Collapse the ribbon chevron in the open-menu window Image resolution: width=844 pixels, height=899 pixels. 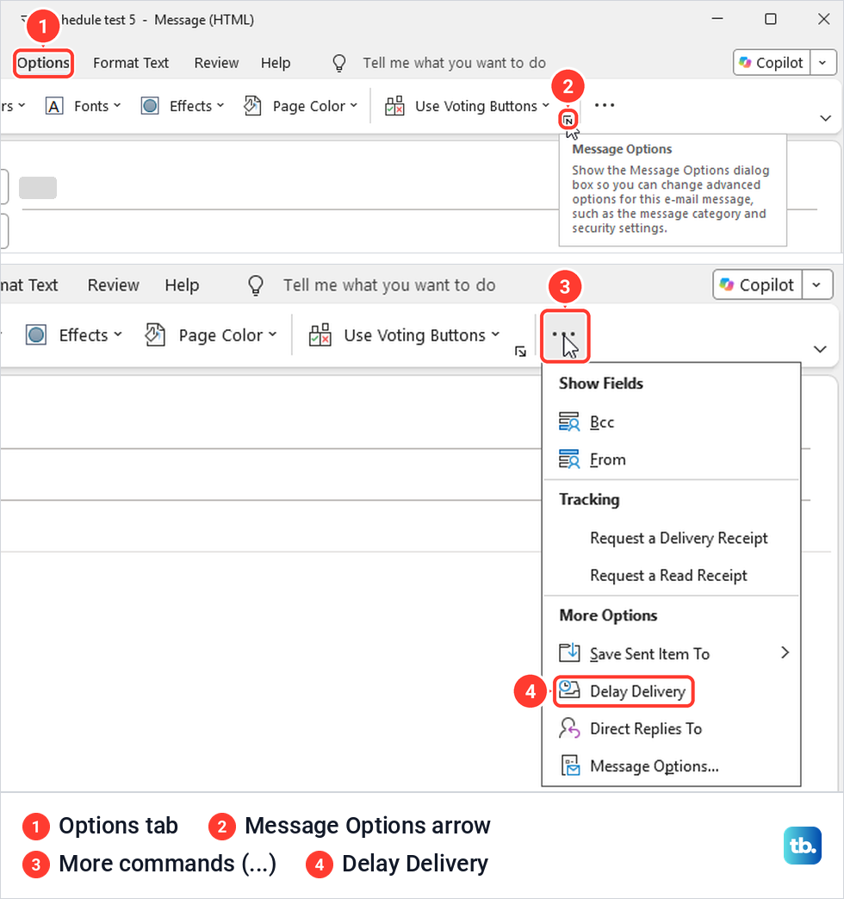(820, 349)
